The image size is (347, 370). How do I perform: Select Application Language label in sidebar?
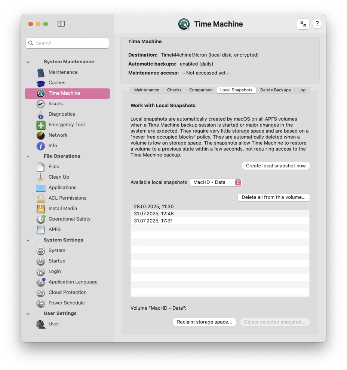coord(73,282)
